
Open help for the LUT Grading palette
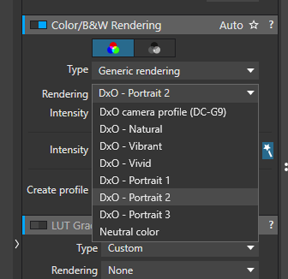(x=271, y=225)
